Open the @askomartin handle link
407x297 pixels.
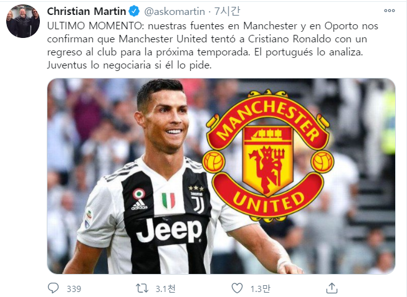(x=175, y=11)
